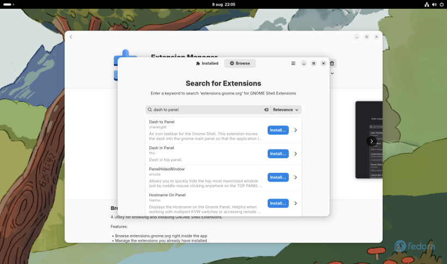447x264 pixels.
Task: Click the 'dash to panel' search field
Action: (x=208, y=110)
